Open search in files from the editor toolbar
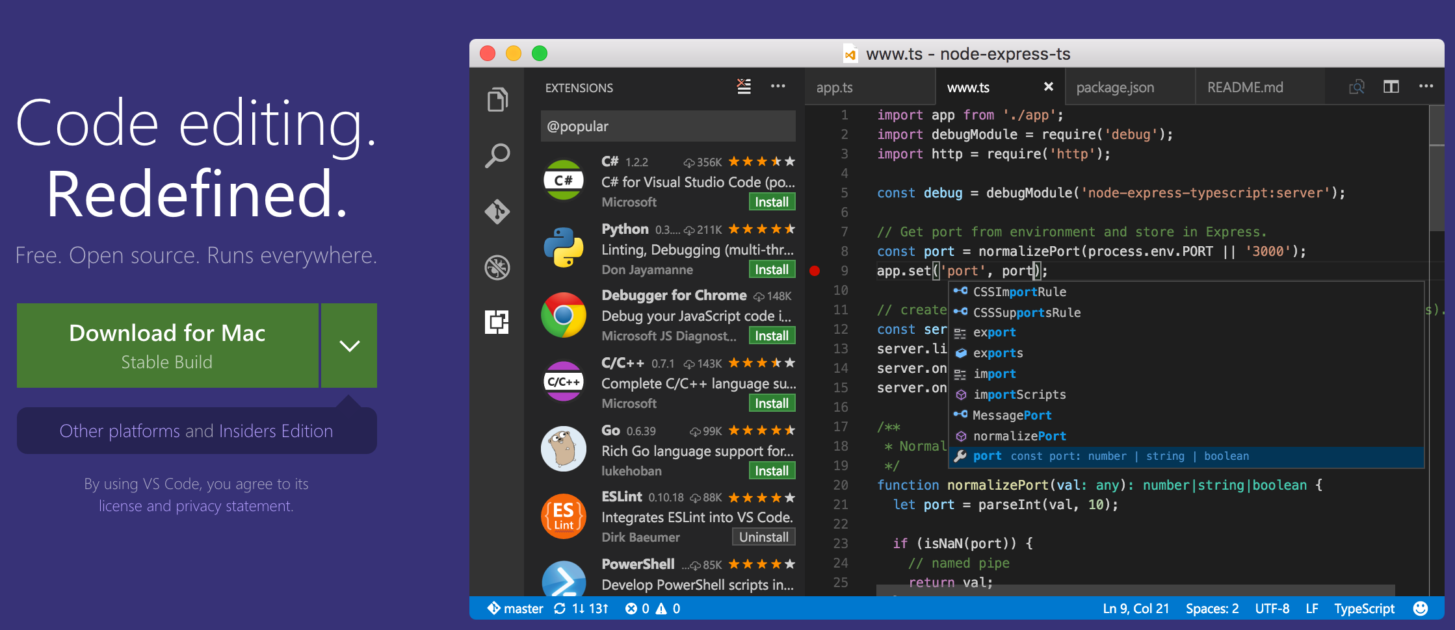This screenshot has width=1455, height=630. tap(1356, 86)
